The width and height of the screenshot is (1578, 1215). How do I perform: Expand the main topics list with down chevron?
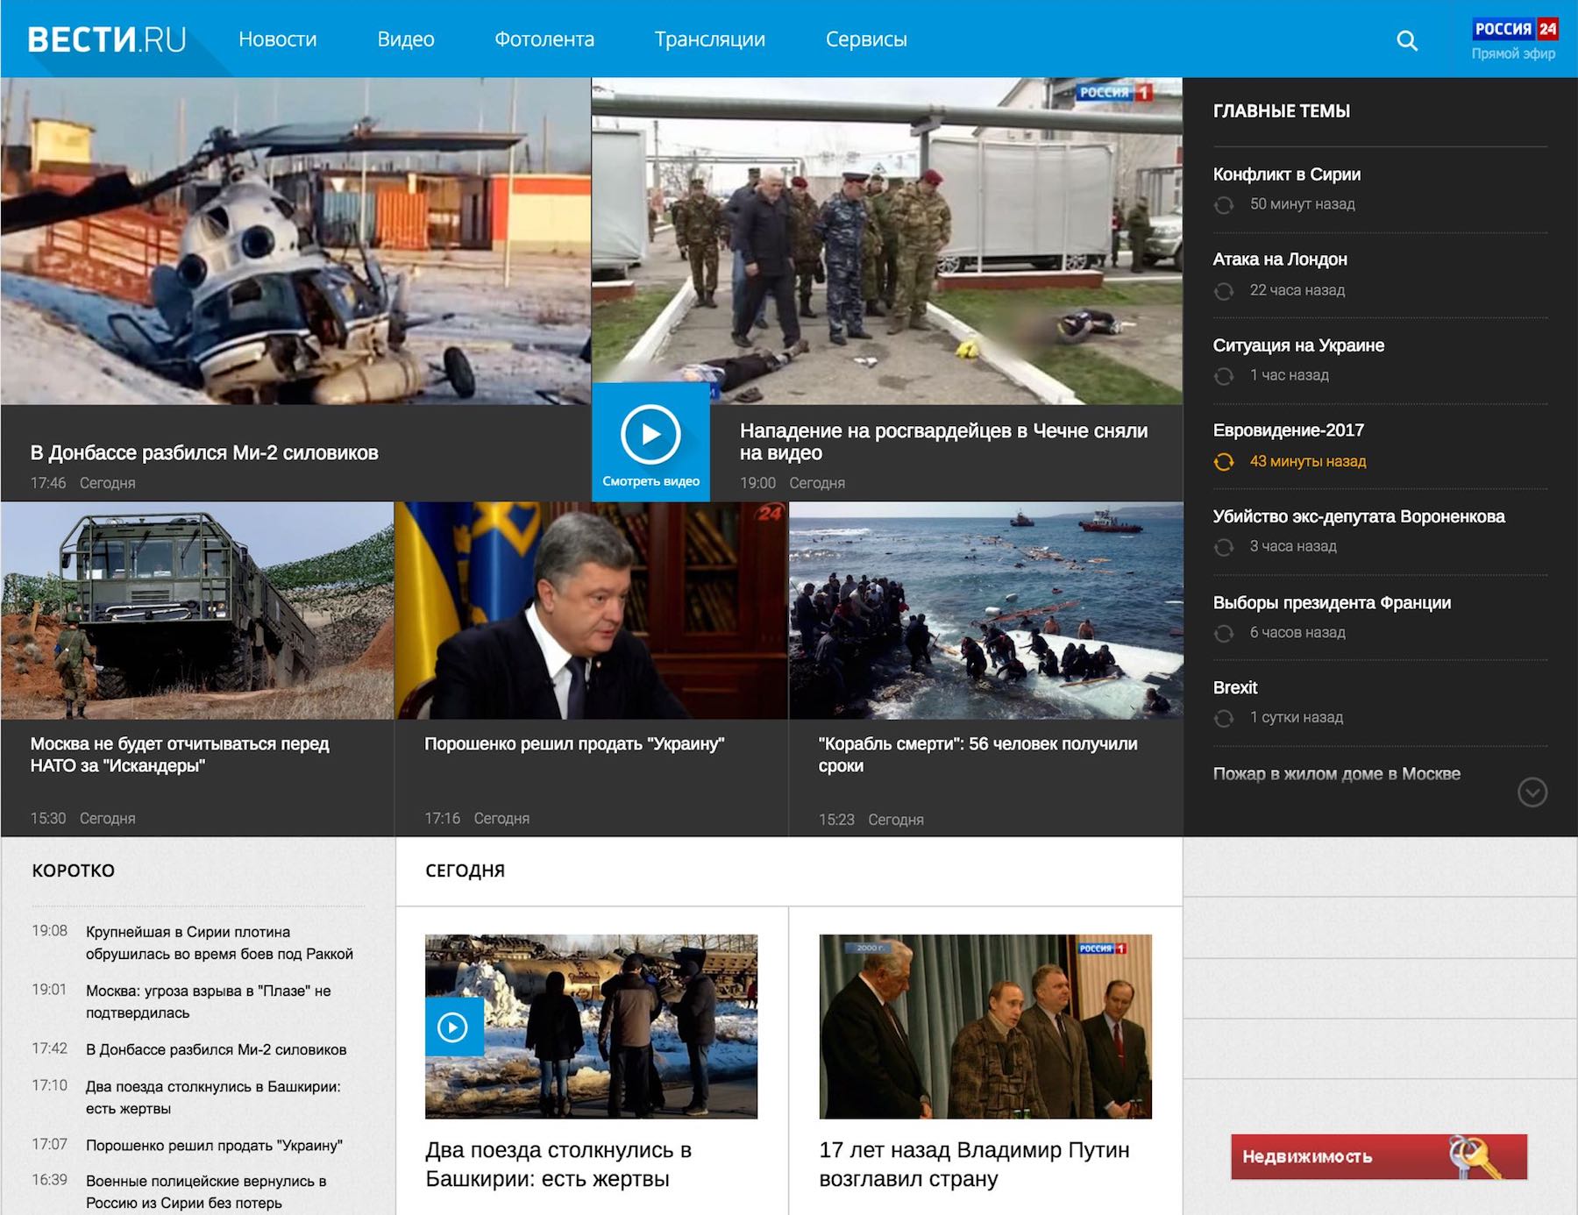1532,792
